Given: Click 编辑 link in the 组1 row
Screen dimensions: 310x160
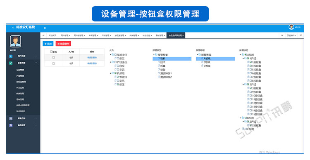Looking at the screenshot, I should (x=90, y=58).
